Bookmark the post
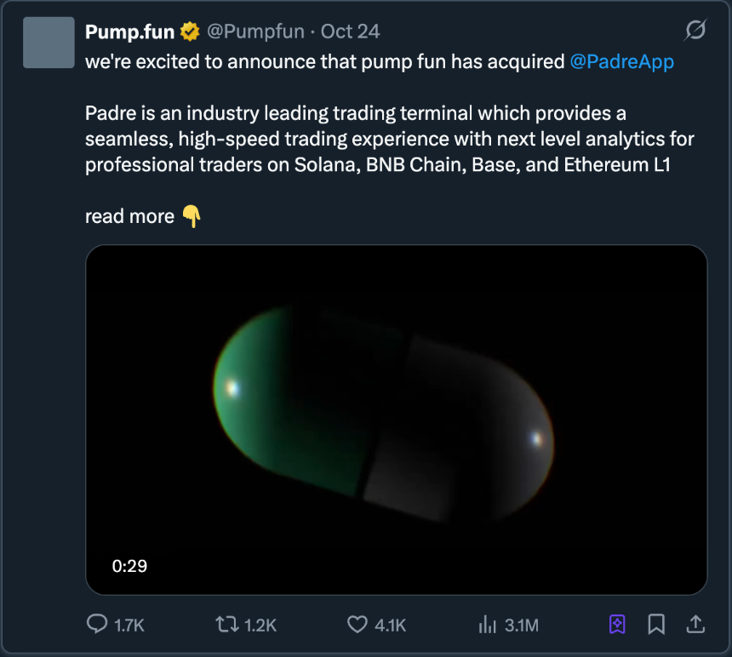732x657 pixels. click(x=655, y=625)
